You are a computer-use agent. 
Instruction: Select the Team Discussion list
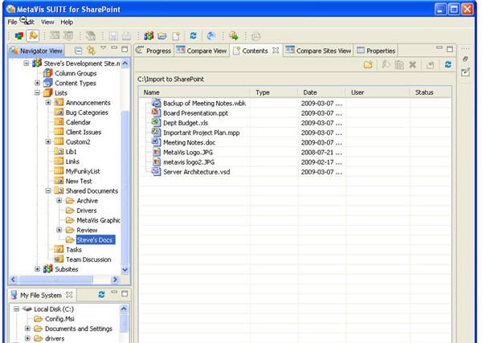click(88, 259)
